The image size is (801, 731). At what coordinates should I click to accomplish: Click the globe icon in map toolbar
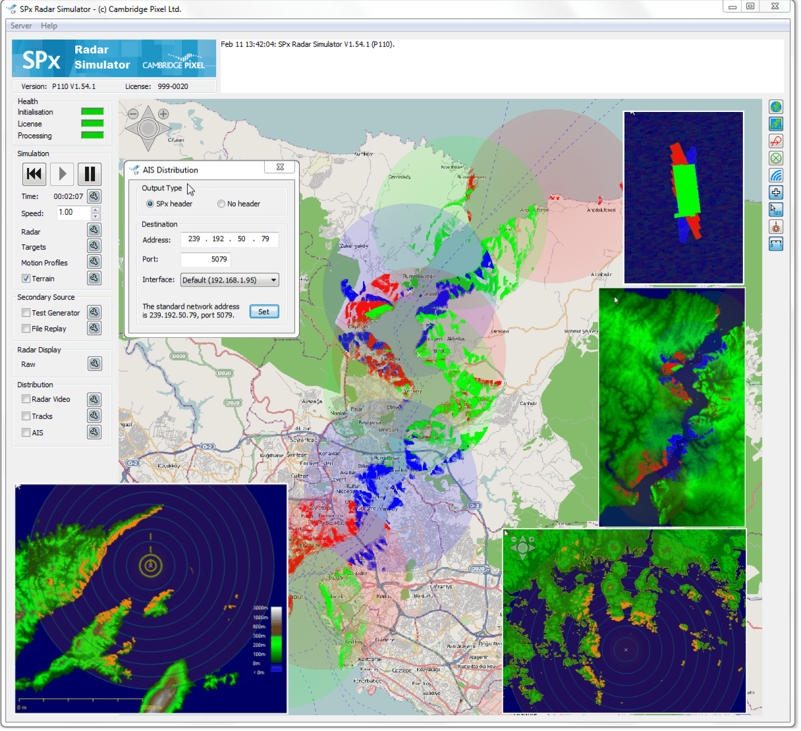coord(776,107)
